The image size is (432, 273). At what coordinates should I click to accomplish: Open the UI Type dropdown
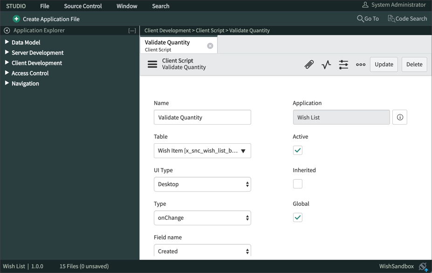tap(202, 184)
